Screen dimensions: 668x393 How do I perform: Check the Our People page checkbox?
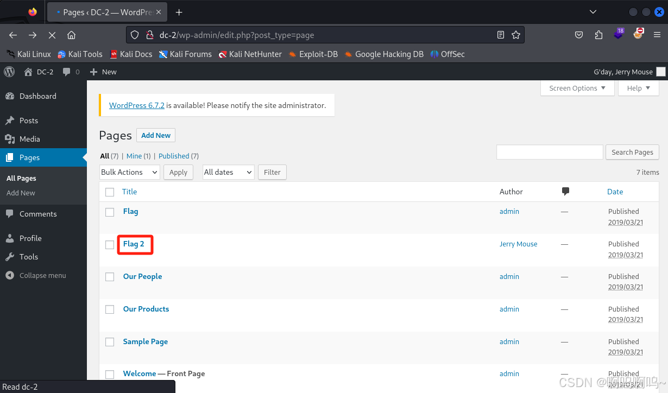pyautogui.click(x=110, y=277)
